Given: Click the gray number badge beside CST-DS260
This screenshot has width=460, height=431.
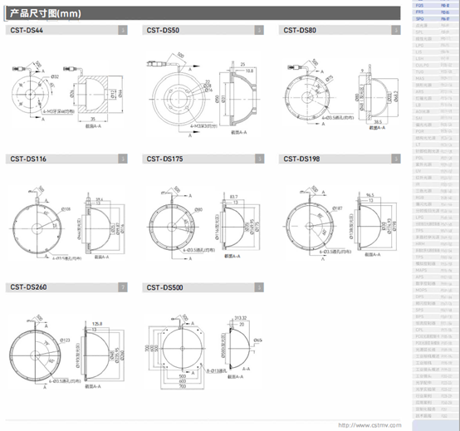Looking at the screenshot, I should (x=123, y=287).
